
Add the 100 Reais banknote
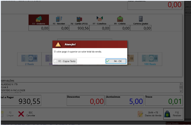tap(150, 59)
